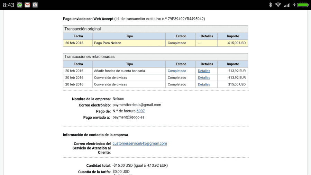Tap the Wi-Fi status icon

click(x=278, y=5)
